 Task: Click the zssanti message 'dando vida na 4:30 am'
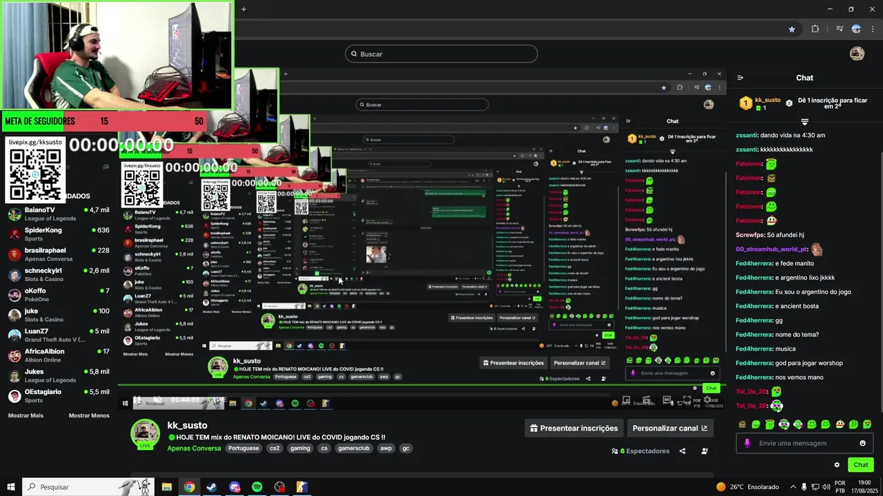coord(793,135)
